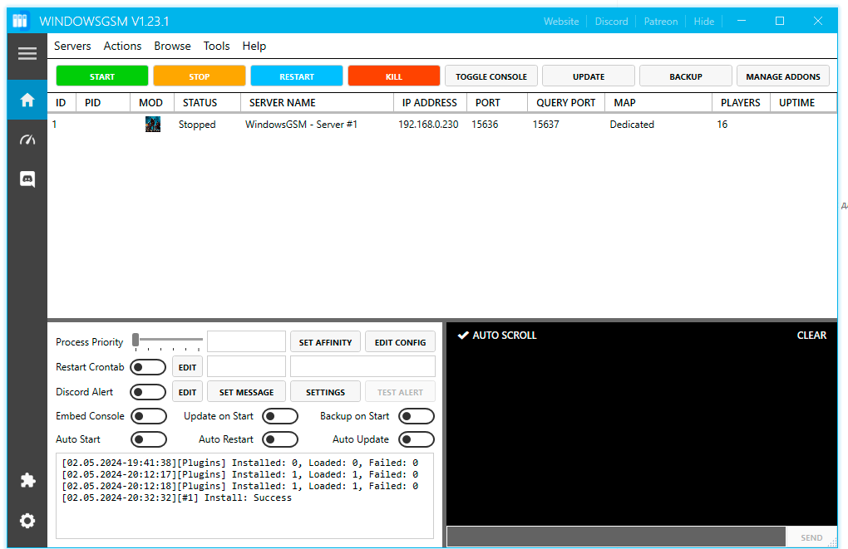This screenshot has width=848, height=549.
Task: Sort by the PLAYERS column header
Action: coord(741,103)
